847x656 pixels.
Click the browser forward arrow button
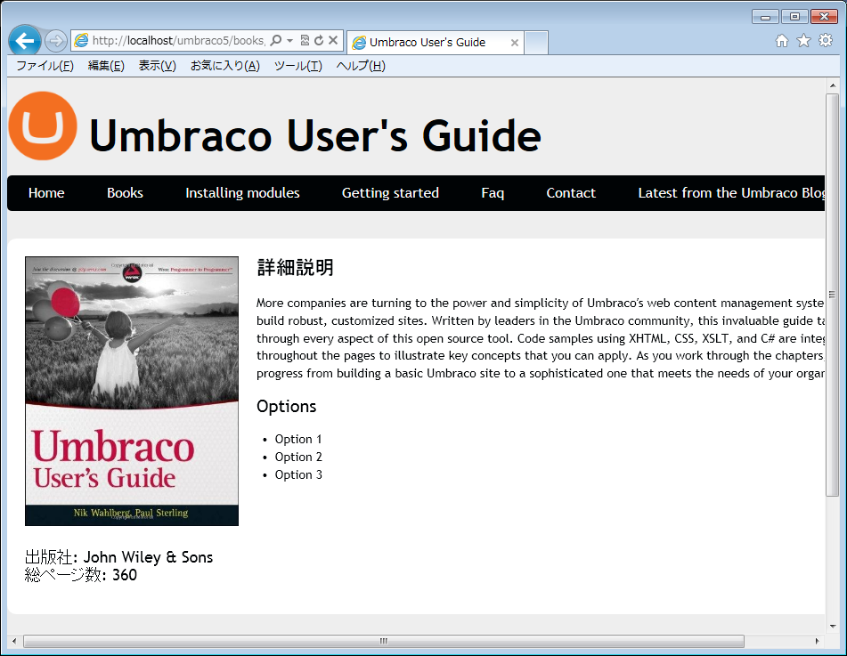tap(55, 41)
